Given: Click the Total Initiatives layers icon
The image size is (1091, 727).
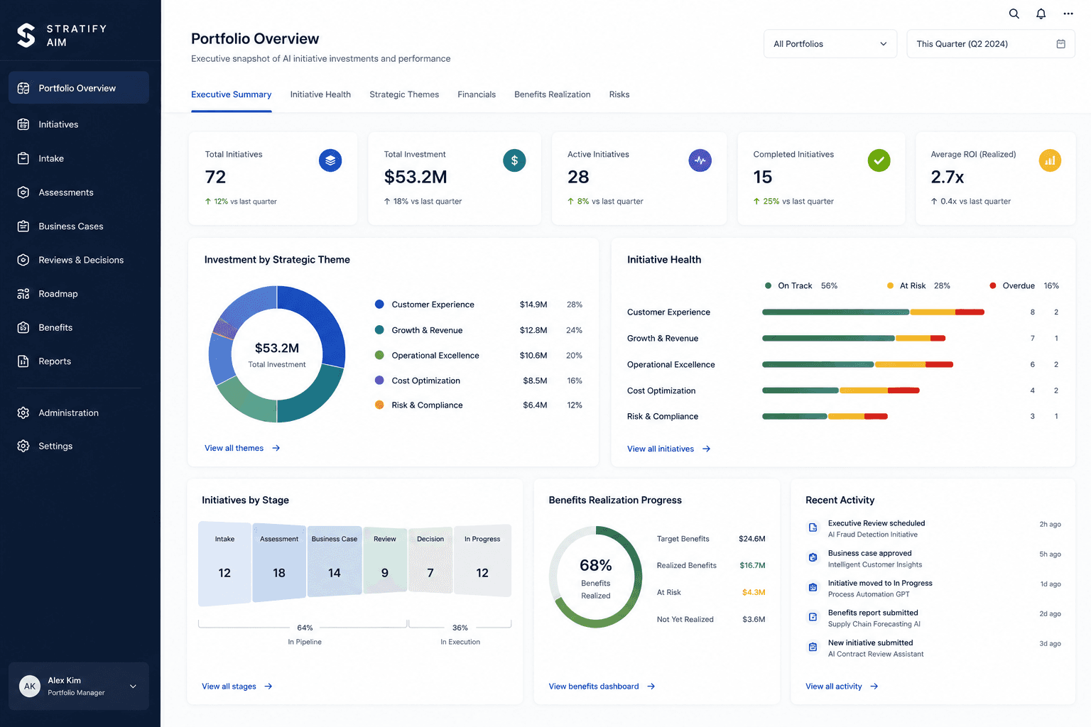Looking at the screenshot, I should click(x=330, y=160).
